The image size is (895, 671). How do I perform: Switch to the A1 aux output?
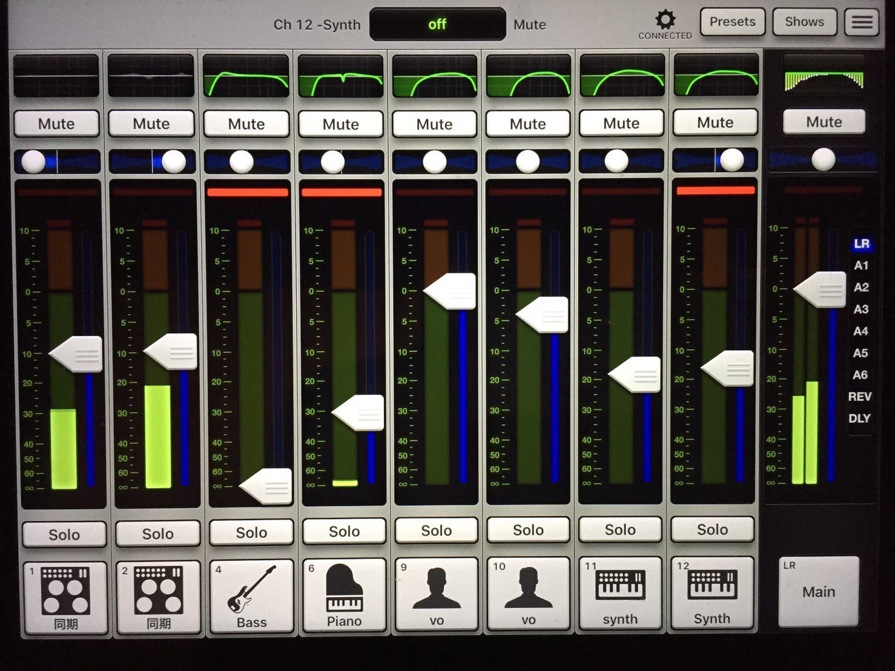(x=860, y=265)
